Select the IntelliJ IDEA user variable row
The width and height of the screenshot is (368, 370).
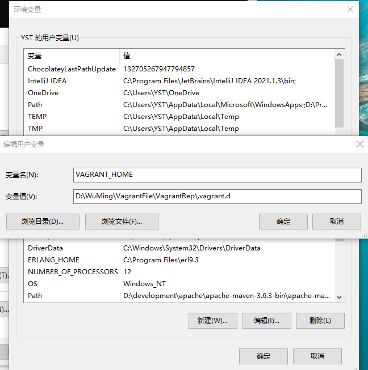click(179, 81)
